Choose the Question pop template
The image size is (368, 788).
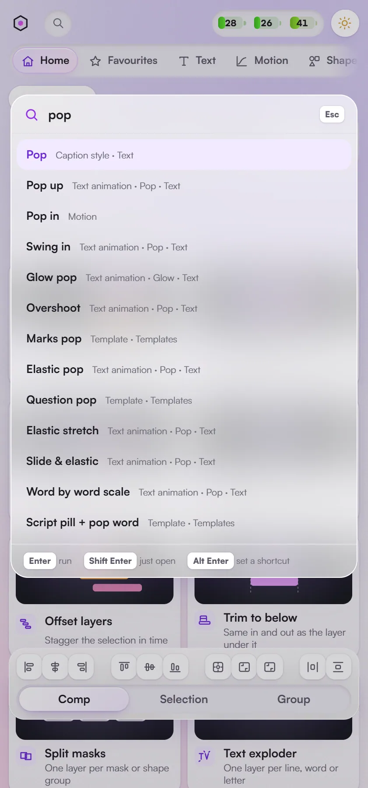[x=184, y=400]
